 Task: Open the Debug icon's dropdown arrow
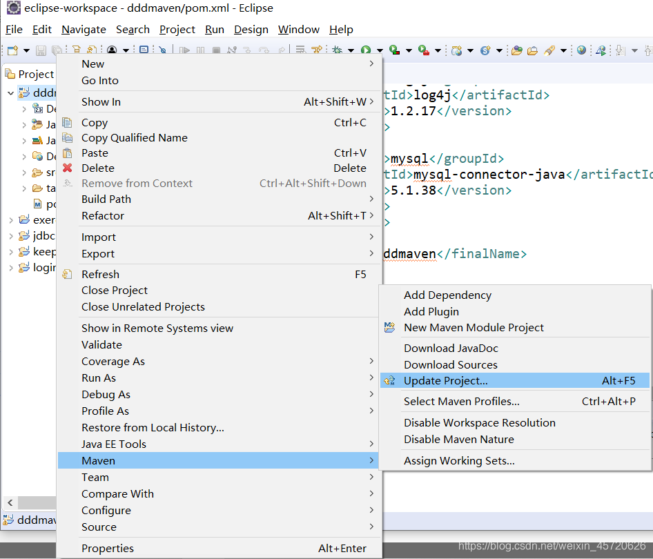[x=351, y=51]
